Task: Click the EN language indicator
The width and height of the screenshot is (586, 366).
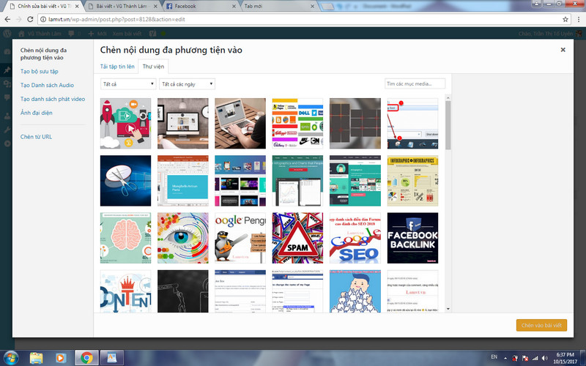Action: click(494, 357)
